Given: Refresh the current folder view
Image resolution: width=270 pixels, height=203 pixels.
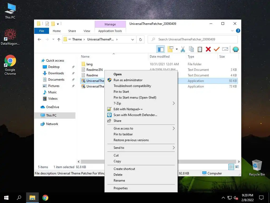Looking at the screenshot, I should [x=141, y=40].
